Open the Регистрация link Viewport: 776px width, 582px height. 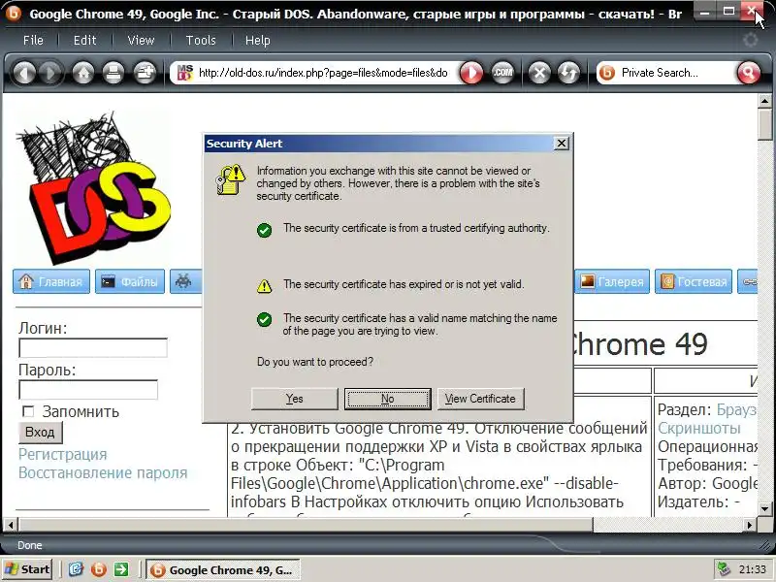[x=63, y=454]
